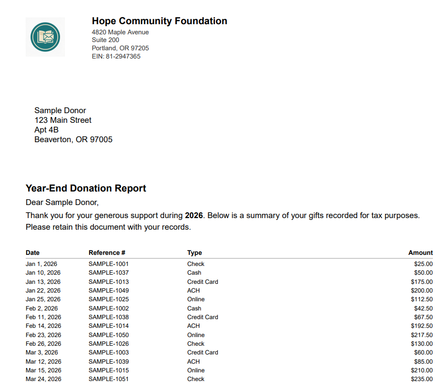
Task: Click reference SAMPLE-1003
Action: click(x=108, y=353)
